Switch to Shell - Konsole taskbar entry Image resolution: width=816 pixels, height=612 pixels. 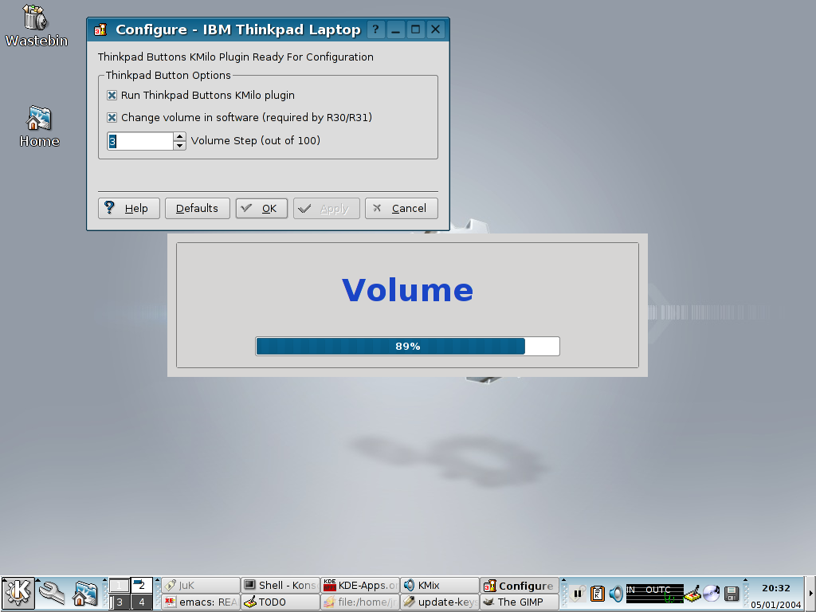280,586
